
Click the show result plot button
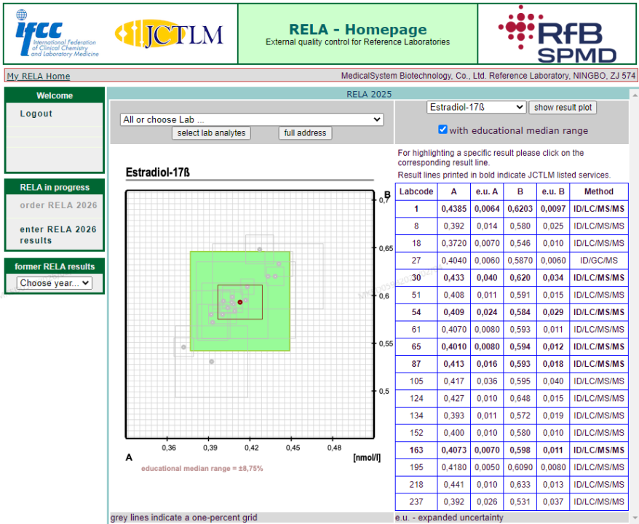tap(563, 108)
